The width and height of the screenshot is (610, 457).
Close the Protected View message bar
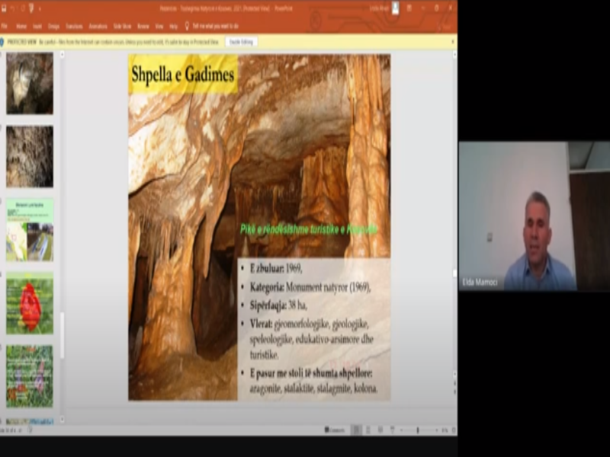click(452, 42)
